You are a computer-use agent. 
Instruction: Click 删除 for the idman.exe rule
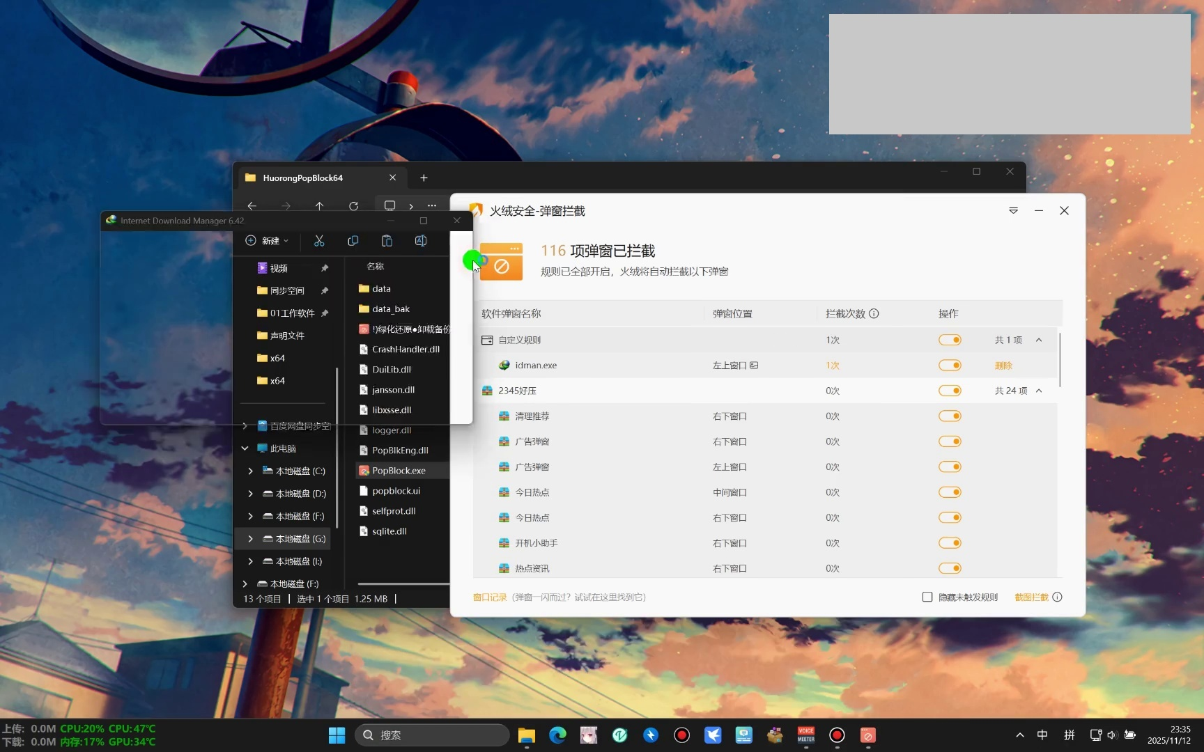tap(1003, 366)
